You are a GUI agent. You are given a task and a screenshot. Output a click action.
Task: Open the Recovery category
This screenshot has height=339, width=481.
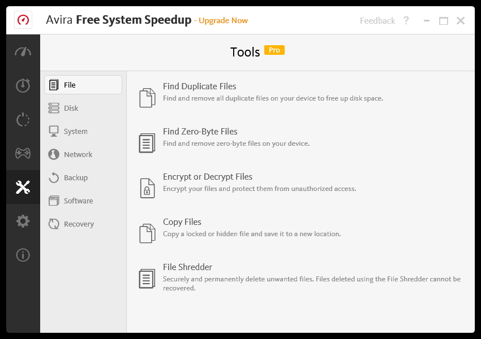click(x=79, y=224)
